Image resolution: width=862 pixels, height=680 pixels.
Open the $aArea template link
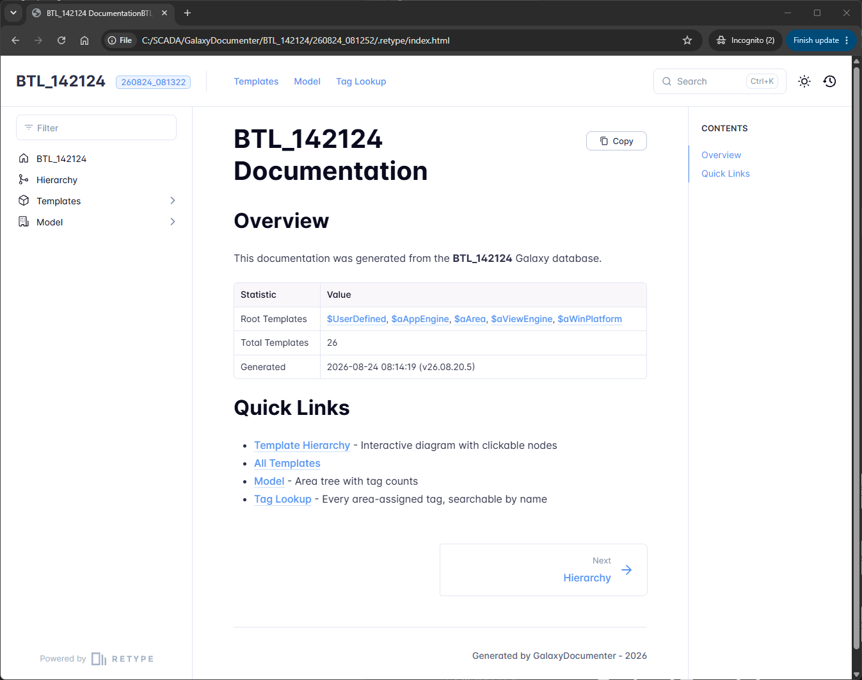point(470,319)
